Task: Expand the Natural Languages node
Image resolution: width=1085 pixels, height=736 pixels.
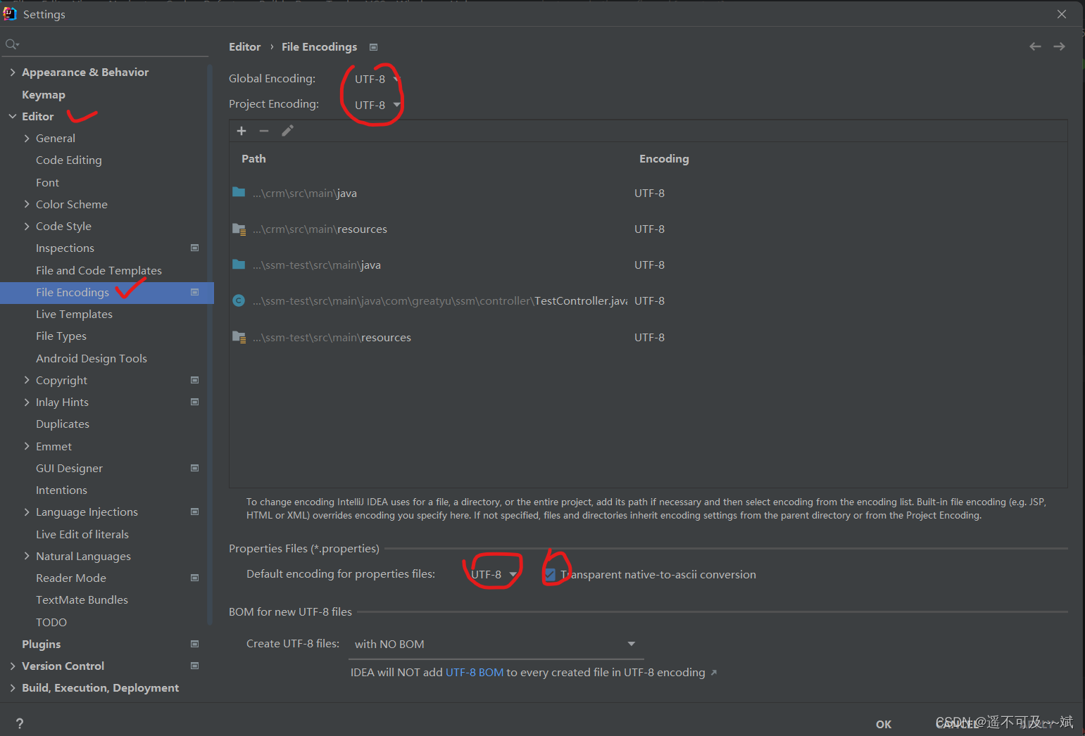Action: [x=27, y=556]
